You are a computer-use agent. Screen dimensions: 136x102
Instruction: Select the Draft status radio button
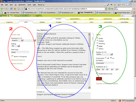coord(97,38)
